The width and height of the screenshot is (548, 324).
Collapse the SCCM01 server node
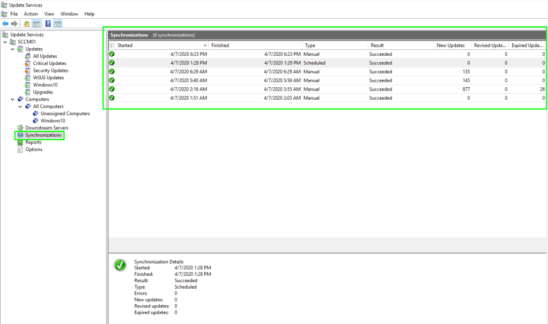[5, 42]
